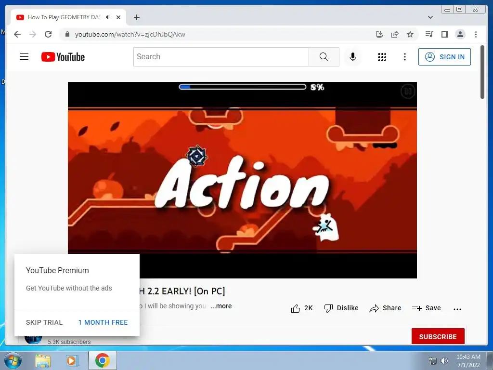This screenshot has height=370, width=493.
Task: Click the Dislike button
Action: click(341, 308)
